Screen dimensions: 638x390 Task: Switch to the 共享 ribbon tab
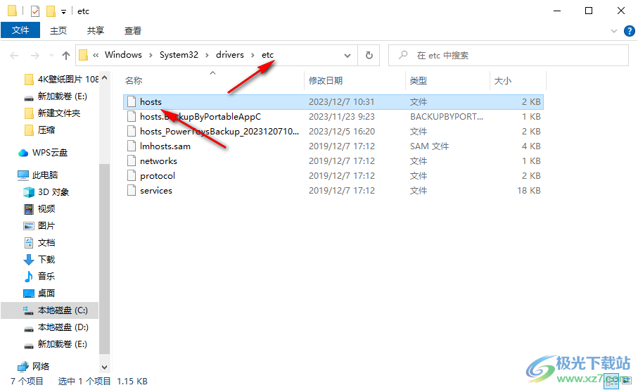(x=96, y=30)
